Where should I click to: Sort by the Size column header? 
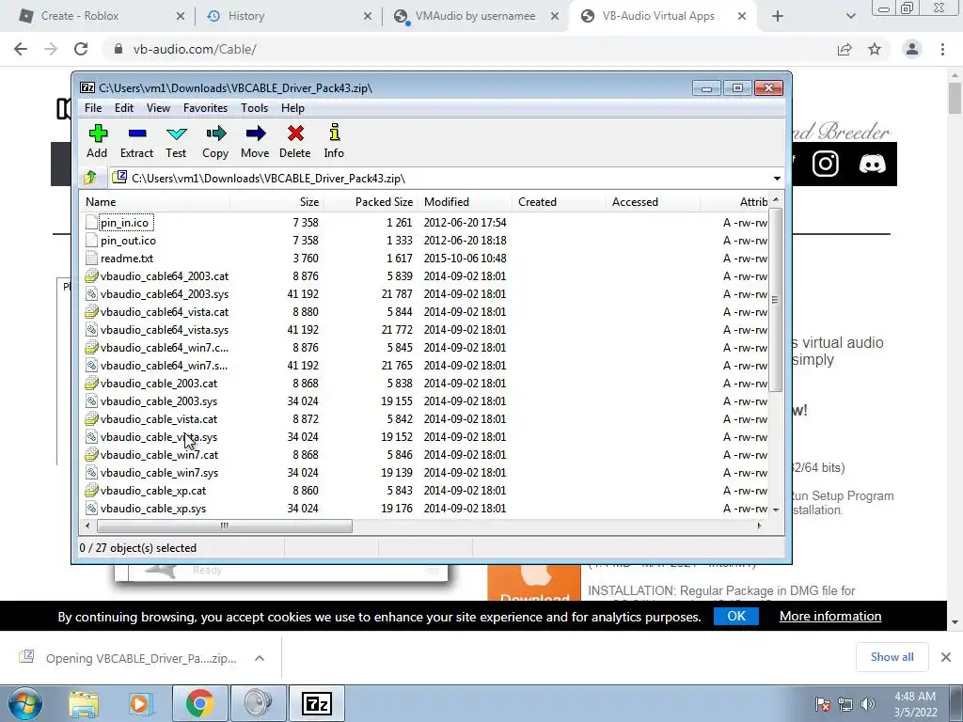point(277,202)
